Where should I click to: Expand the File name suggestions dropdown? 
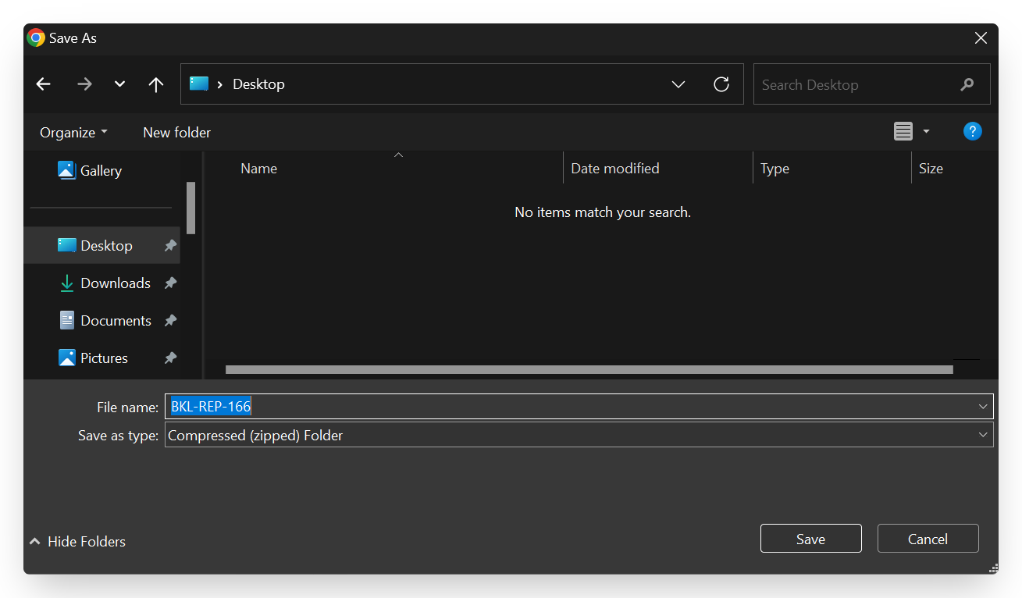point(983,407)
